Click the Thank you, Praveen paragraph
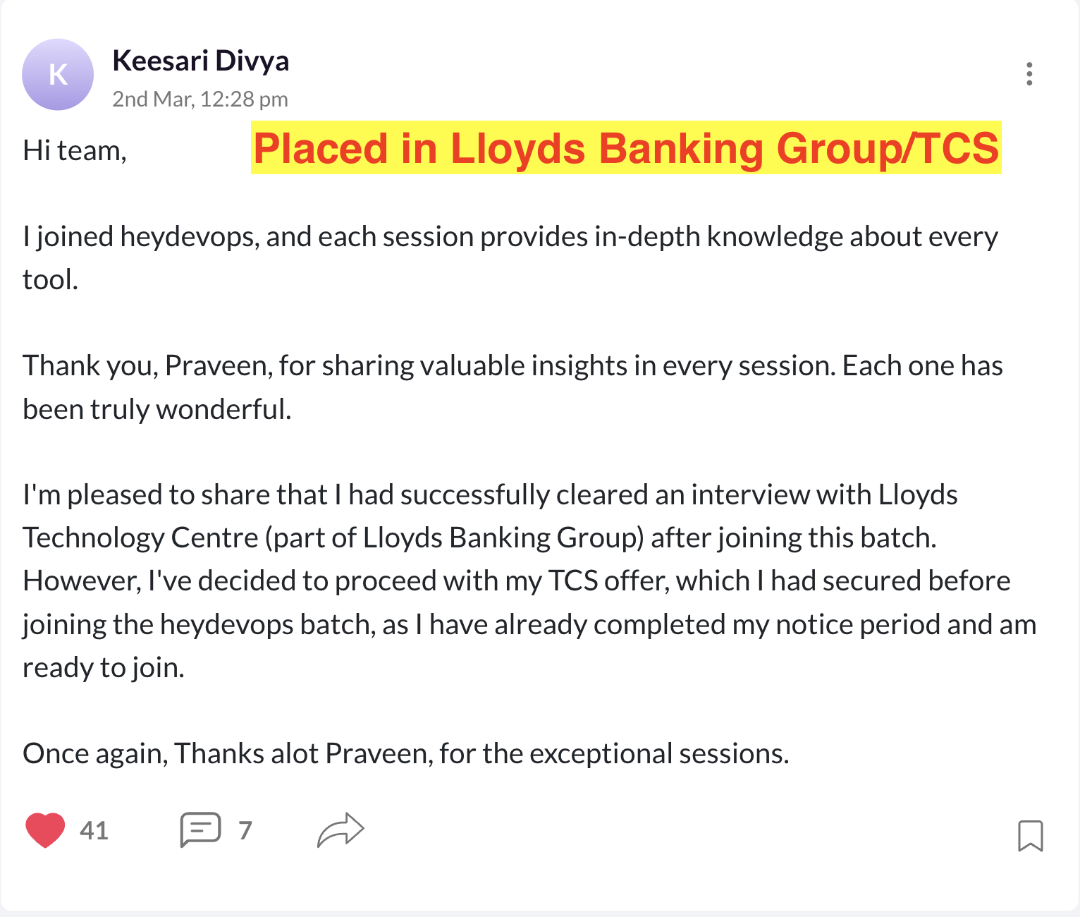 [513, 366]
